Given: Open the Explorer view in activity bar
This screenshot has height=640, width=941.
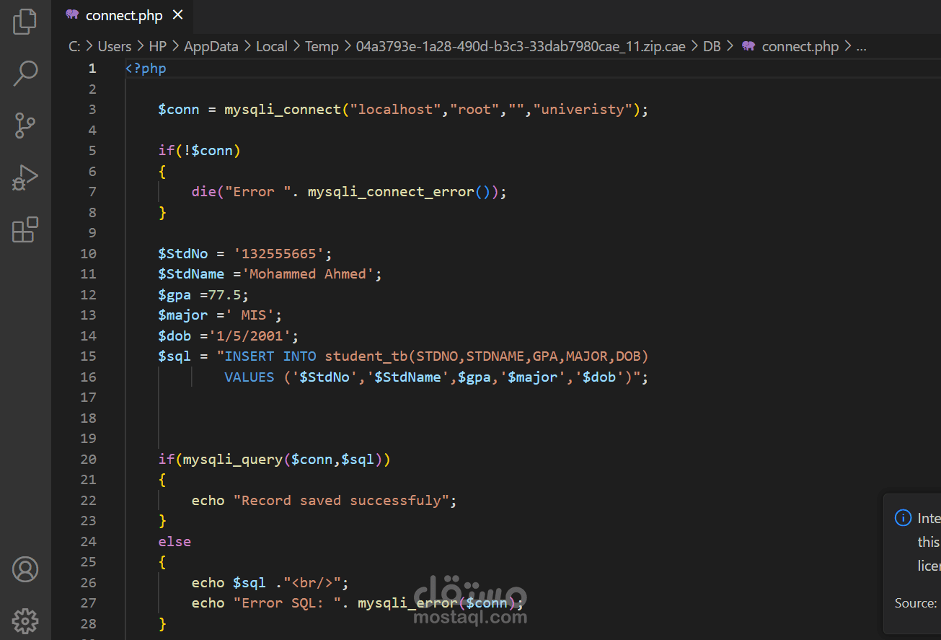Looking at the screenshot, I should click(25, 22).
